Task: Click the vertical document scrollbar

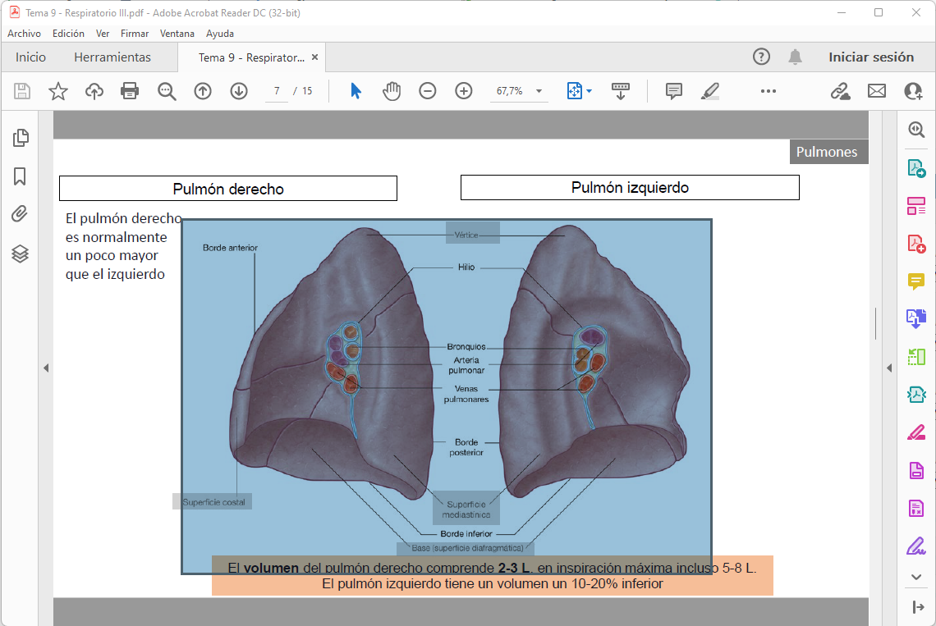Action: click(x=876, y=323)
